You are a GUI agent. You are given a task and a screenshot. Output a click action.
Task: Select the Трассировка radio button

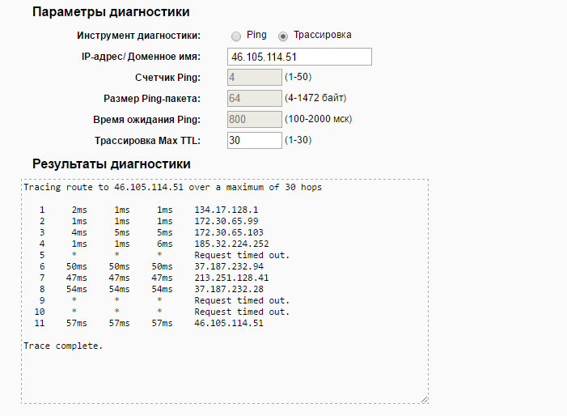[x=283, y=36]
